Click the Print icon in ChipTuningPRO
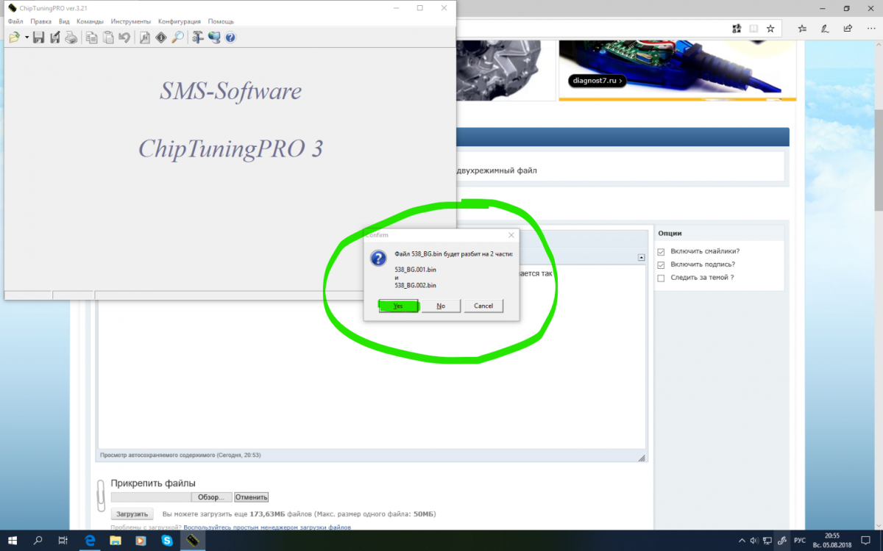 click(71, 37)
